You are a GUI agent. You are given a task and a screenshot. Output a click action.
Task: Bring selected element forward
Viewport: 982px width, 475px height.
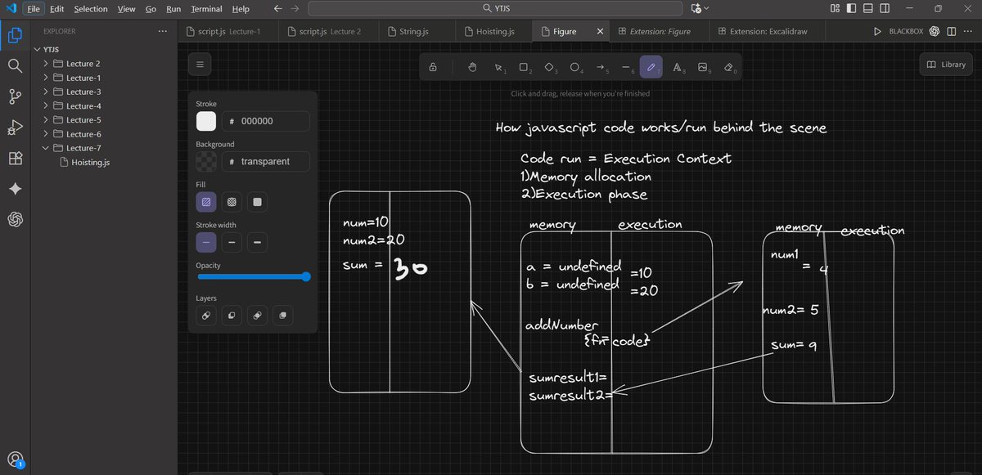[257, 315]
